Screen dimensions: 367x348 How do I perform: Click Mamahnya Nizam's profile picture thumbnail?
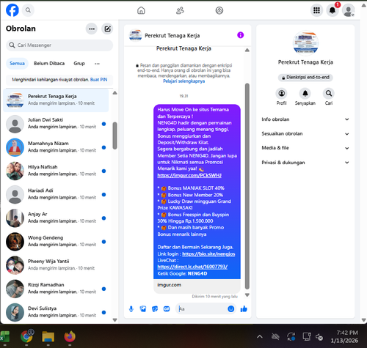click(x=15, y=147)
